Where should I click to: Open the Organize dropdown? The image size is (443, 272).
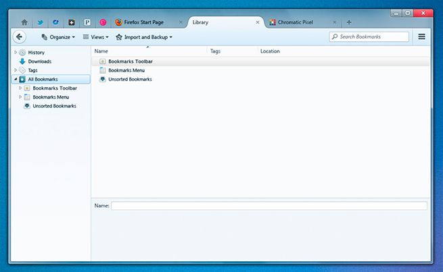(x=58, y=37)
